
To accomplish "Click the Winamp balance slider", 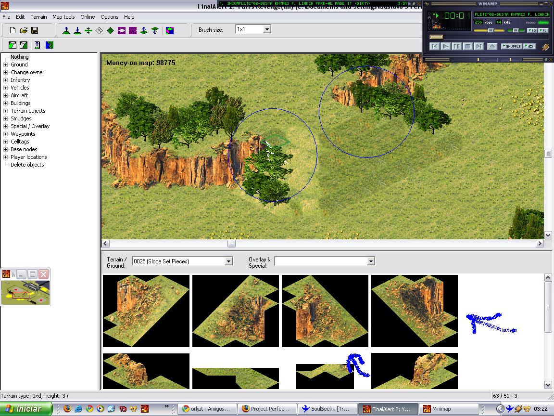I will (516, 31).
